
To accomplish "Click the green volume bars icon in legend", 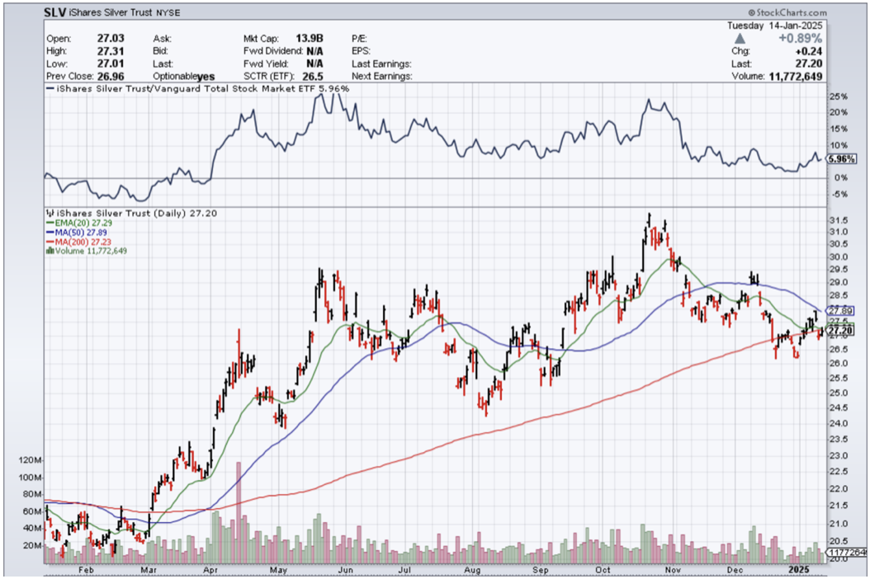I will pyautogui.click(x=49, y=251).
